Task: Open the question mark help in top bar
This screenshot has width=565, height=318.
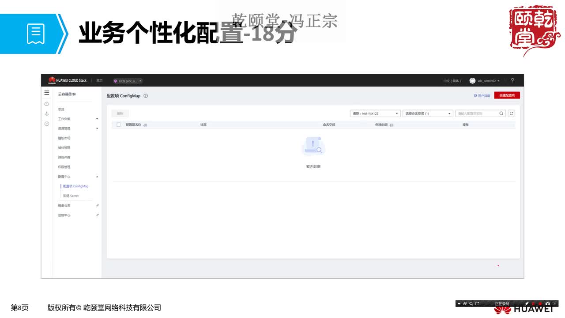Action: click(512, 80)
